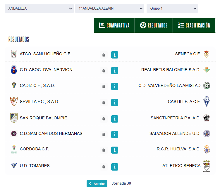Click C.D. Valverdeño La Amistad crest
Image resolution: width=220 pixels, height=189 pixels.
pos(207,85)
